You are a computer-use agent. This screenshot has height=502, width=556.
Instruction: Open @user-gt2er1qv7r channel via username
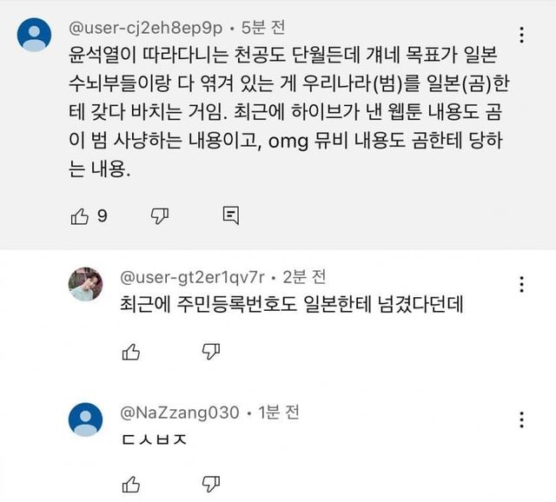(192, 278)
